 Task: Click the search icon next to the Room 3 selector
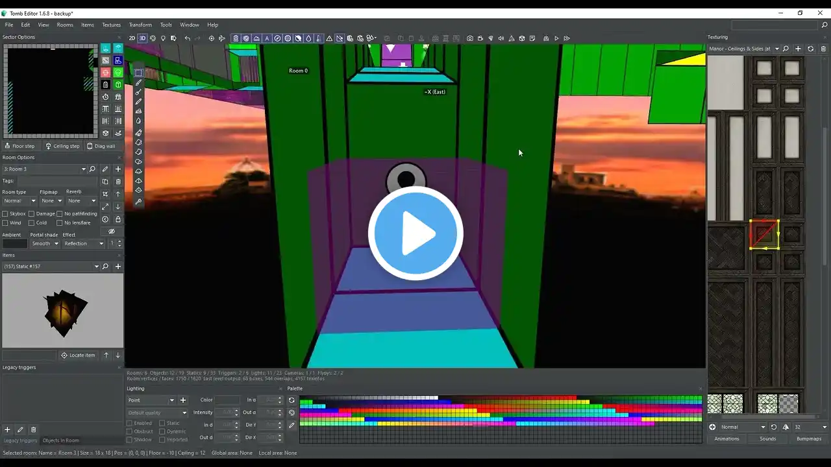92,169
